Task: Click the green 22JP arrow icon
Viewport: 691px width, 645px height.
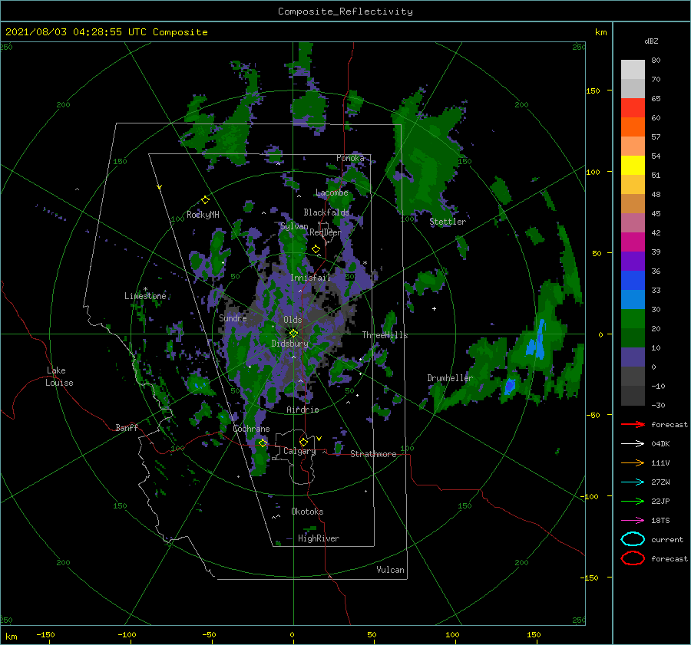Action: 633,501
